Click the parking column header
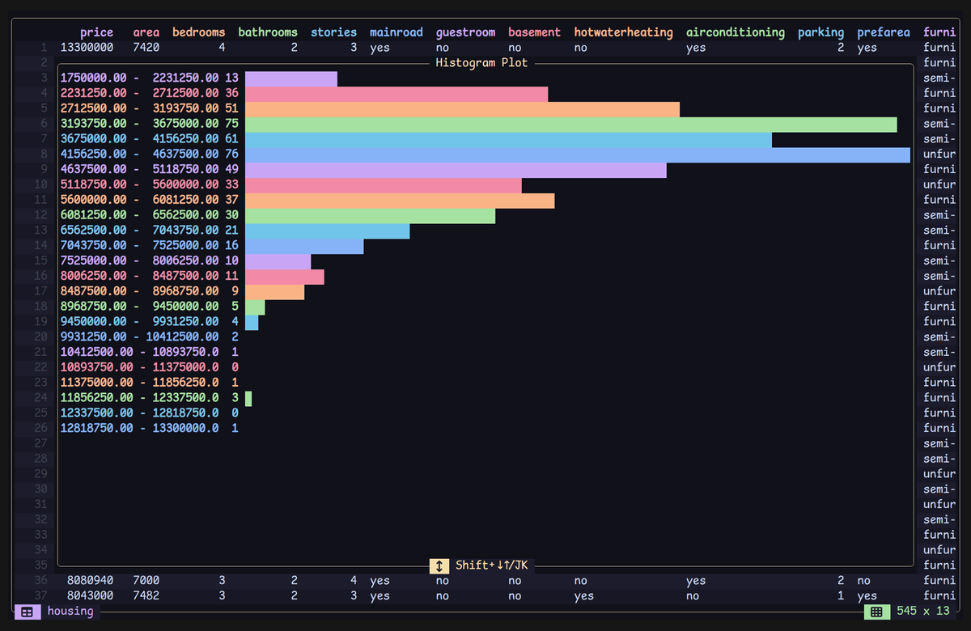 click(x=821, y=32)
